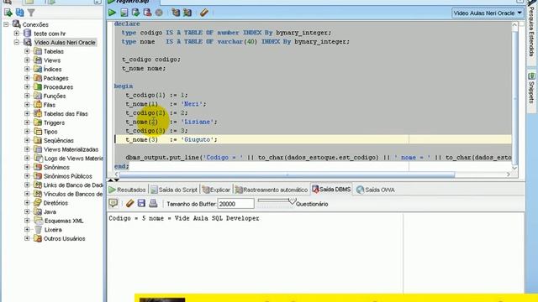Image resolution: width=538 pixels, height=302 pixels.
Task: Click the Cancel execution round icon
Action: click(159, 13)
